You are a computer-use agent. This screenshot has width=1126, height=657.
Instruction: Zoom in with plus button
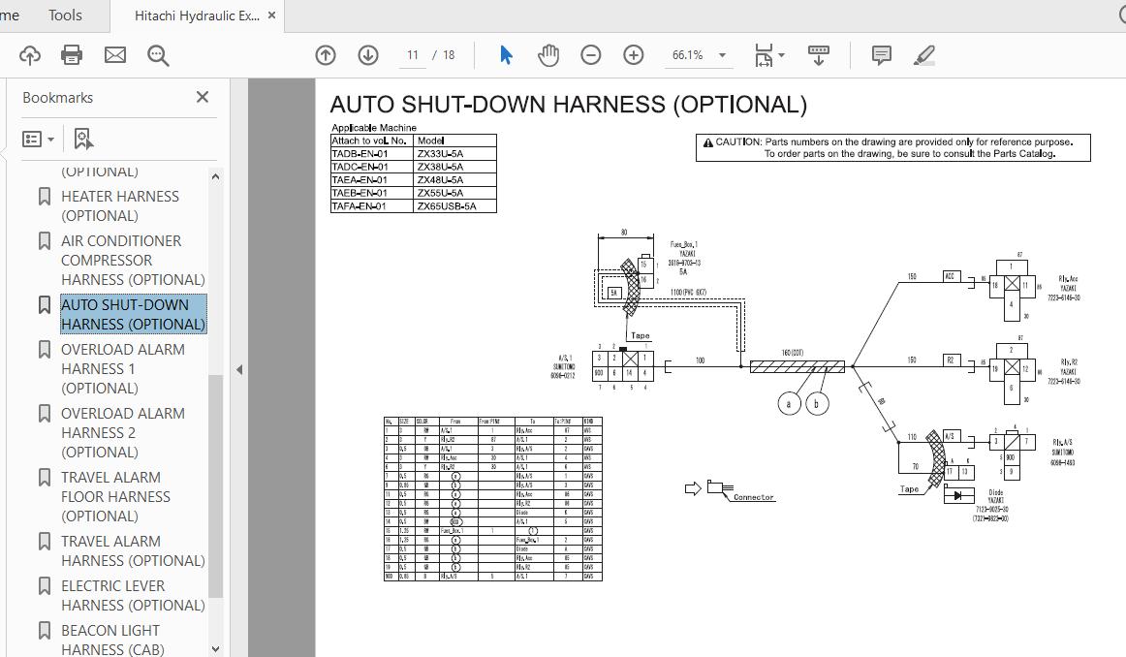(x=634, y=55)
